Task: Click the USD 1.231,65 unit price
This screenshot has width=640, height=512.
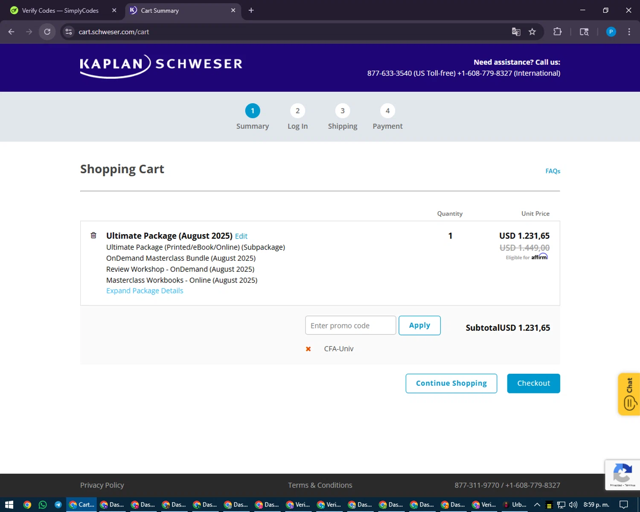Action: tap(524, 236)
